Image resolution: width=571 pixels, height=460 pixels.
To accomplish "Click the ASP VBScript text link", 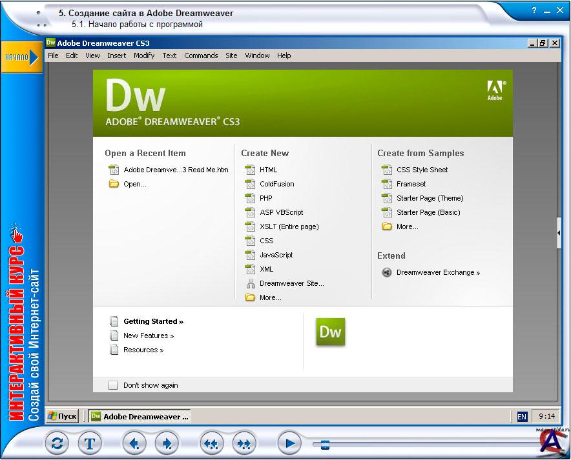I will [x=282, y=212].
